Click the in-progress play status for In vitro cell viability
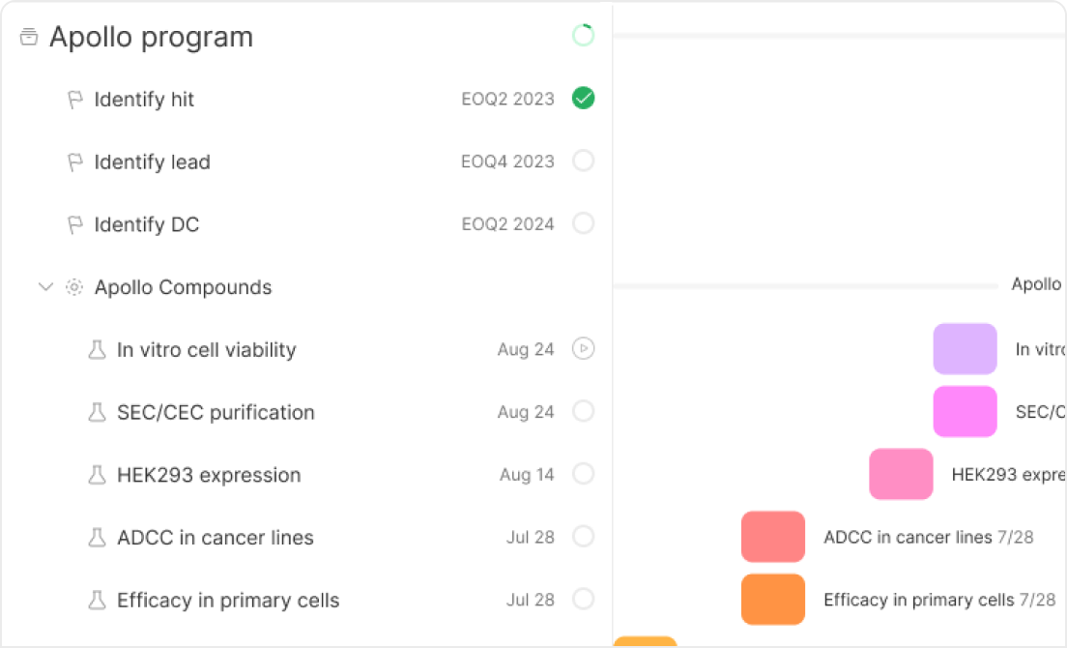Viewport: 1067px width, 648px height. [583, 348]
